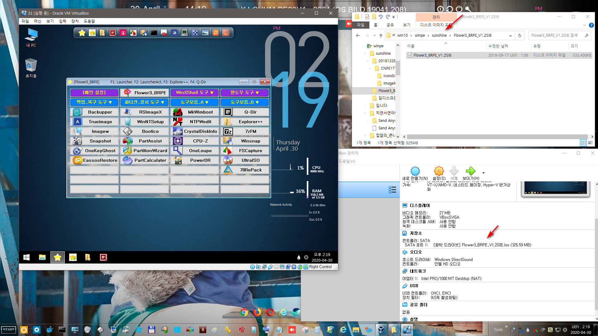Screen dimensions: 598x336
Task: Click the NTPWedit icon in launcher
Action: point(178,122)
